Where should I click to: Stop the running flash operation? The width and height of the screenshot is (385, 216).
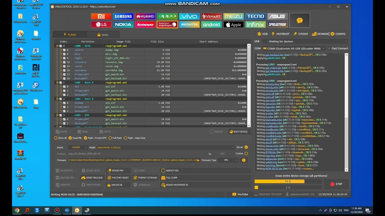(x=336, y=184)
